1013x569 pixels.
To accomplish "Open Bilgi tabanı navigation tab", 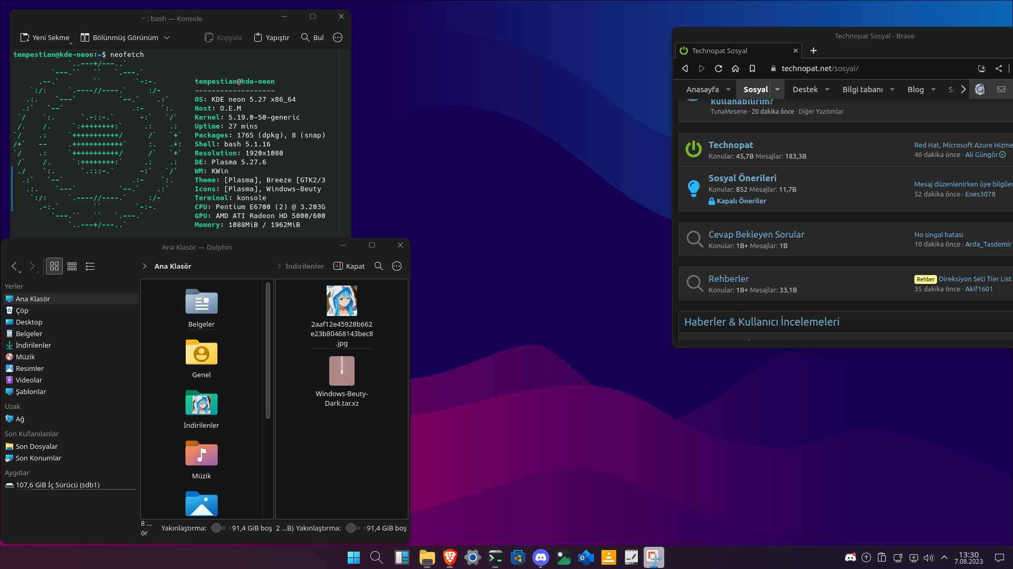I will (862, 90).
